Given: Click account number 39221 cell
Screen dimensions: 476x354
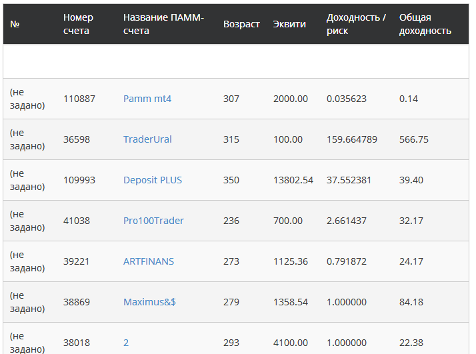Looking at the screenshot, I should [x=77, y=261].
